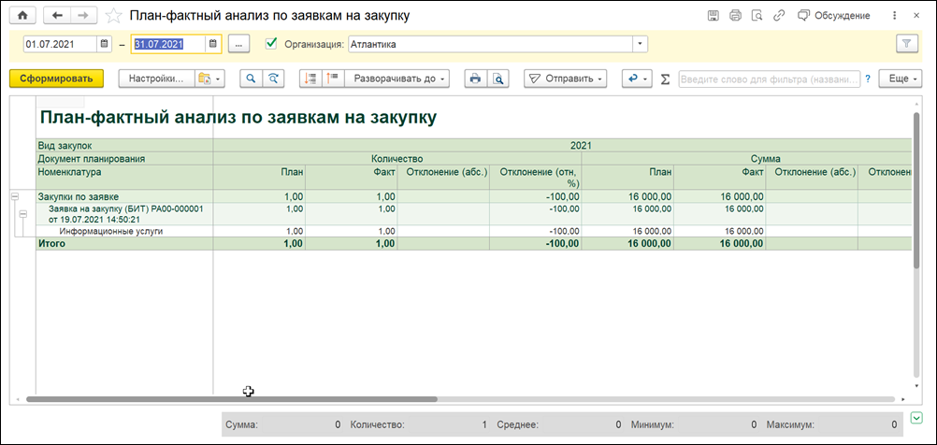937x445 pixels.
Task: Toggle the Организация checkbox
Action: [x=271, y=43]
